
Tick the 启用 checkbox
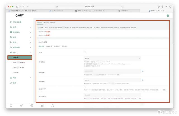84,52
